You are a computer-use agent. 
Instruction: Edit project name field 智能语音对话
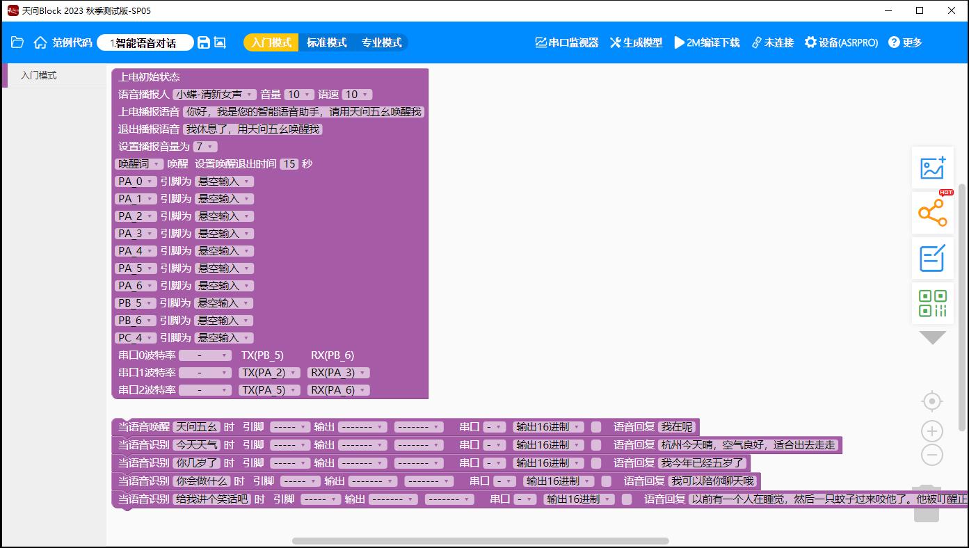pos(145,42)
